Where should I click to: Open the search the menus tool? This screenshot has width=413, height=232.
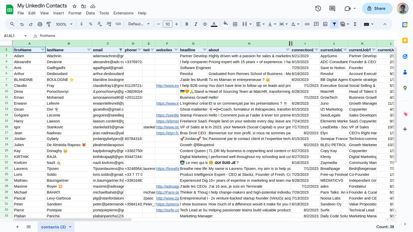point(12,24)
